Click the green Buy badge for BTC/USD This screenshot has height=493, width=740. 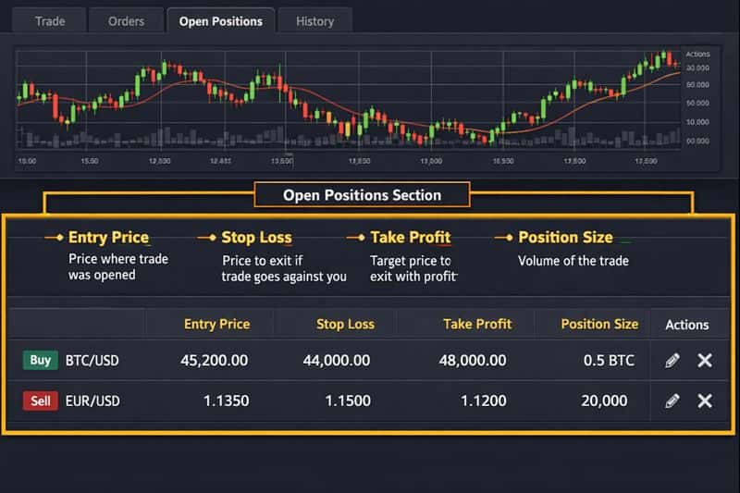40,360
